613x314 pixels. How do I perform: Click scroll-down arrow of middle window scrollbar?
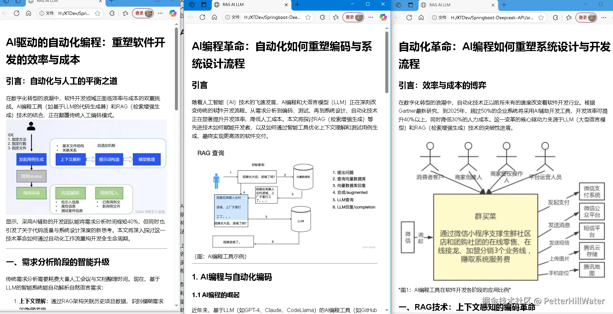pos(387,310)
